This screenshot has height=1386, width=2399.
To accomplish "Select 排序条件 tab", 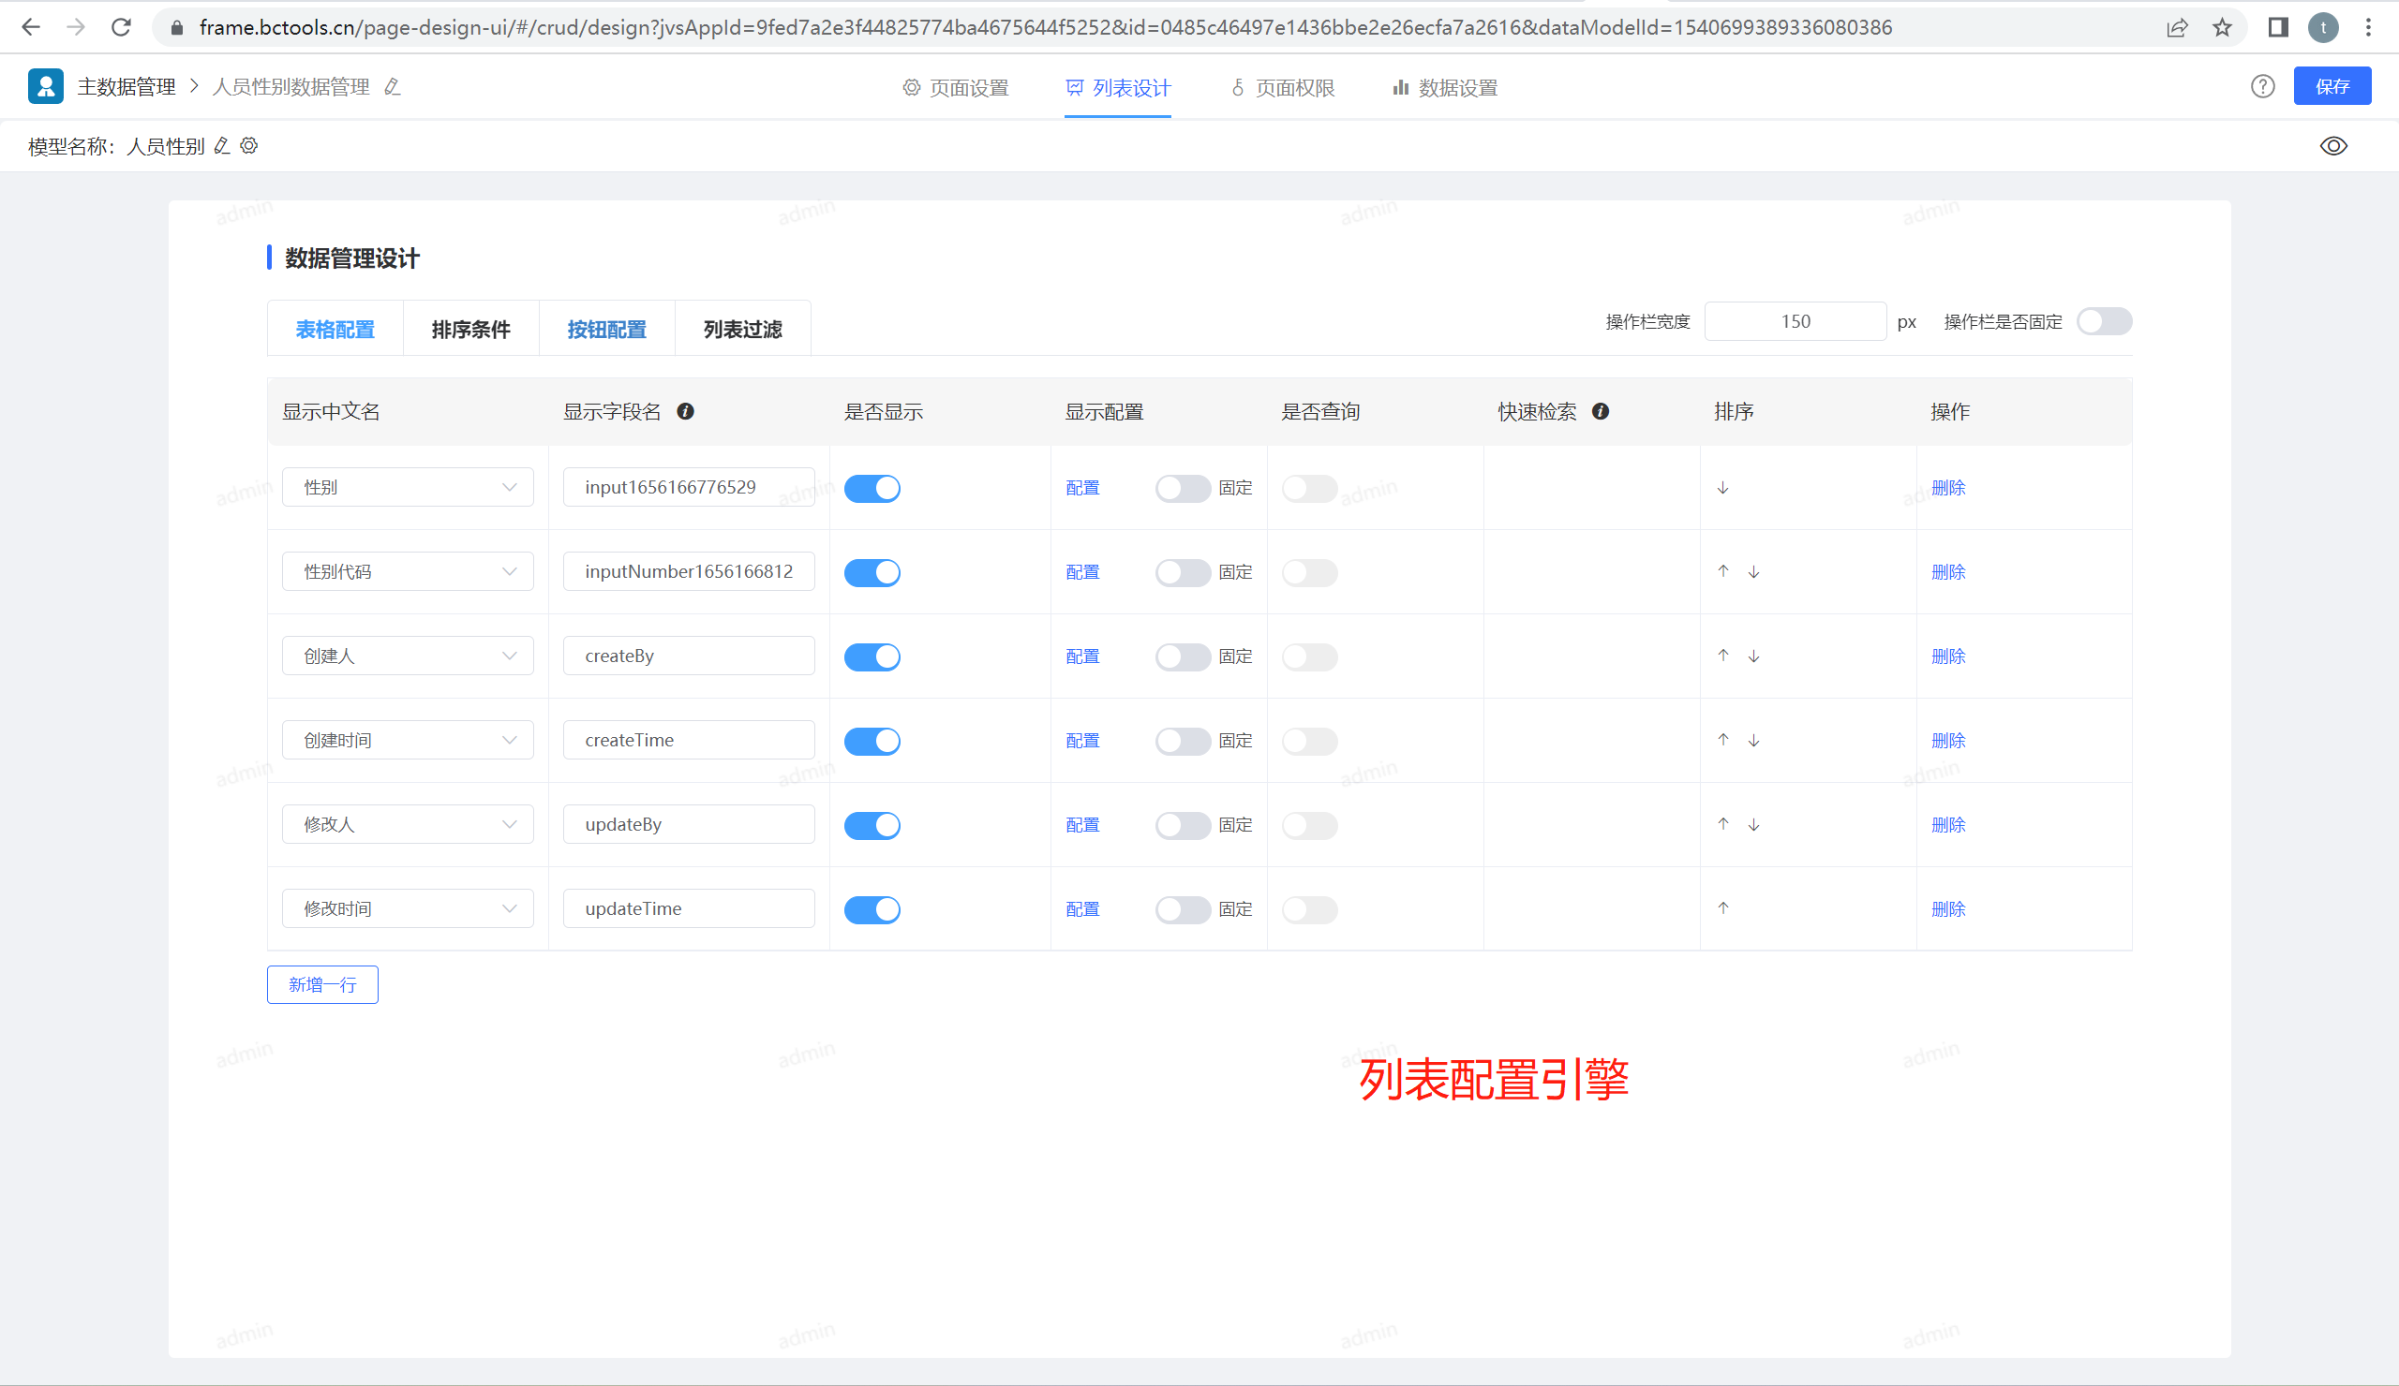I will coord(471,329).
